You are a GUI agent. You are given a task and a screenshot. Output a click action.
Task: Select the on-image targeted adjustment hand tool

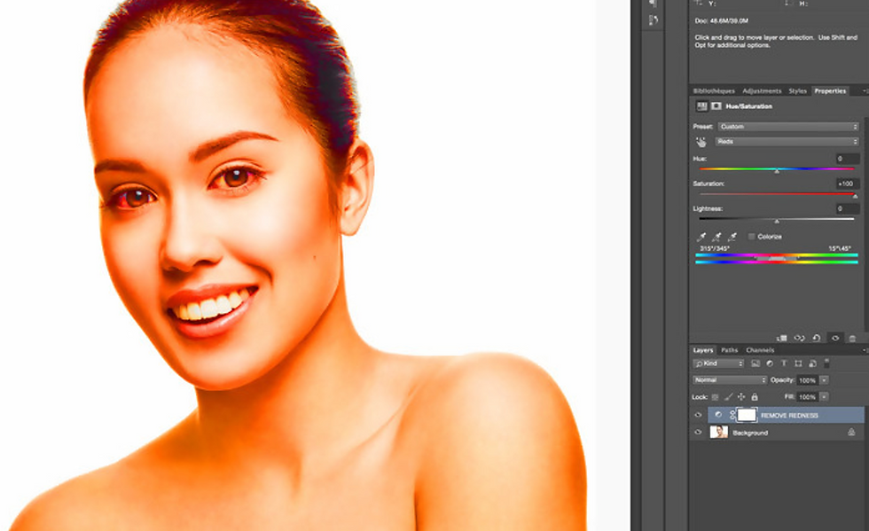coord(701,143)
